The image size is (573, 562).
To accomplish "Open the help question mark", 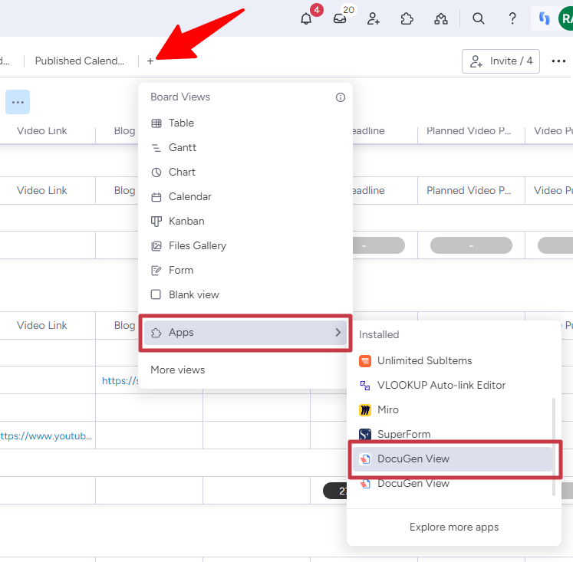I will pos(512,18).
